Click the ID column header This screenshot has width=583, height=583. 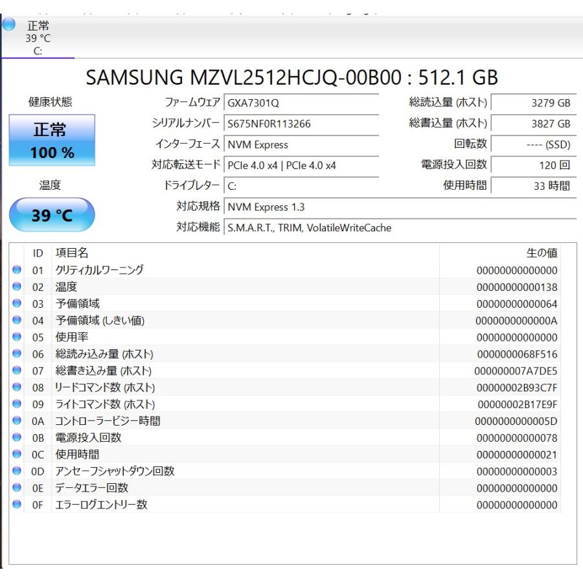coord(38,253)
